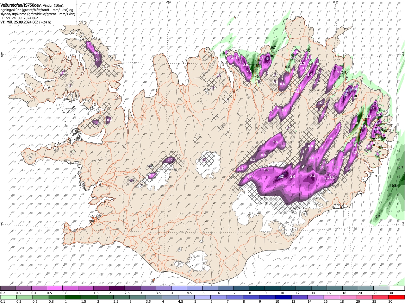Click the 'rigning/skúrir' legend description line
The width and height of the screenshot is (405, 304).
37,10
